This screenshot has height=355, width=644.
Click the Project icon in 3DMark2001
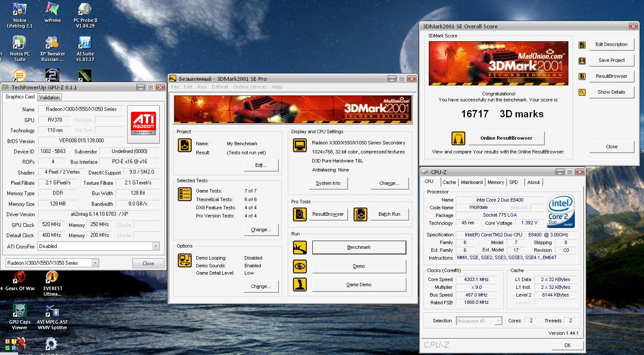click(x=185, y=145)
